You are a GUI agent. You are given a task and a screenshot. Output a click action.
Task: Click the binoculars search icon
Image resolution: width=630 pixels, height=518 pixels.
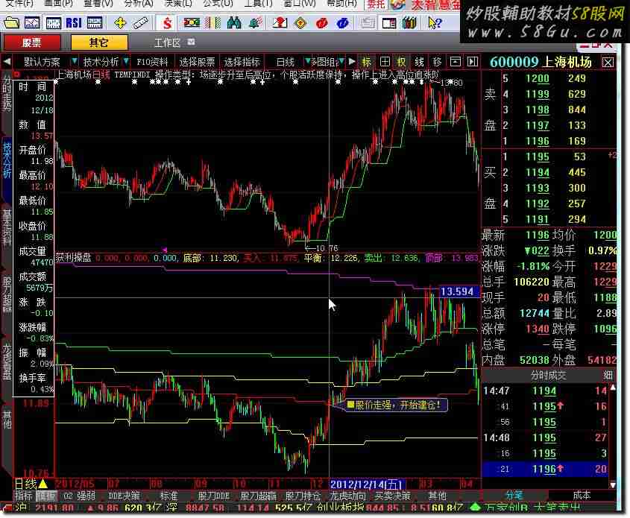coord(234,23)
